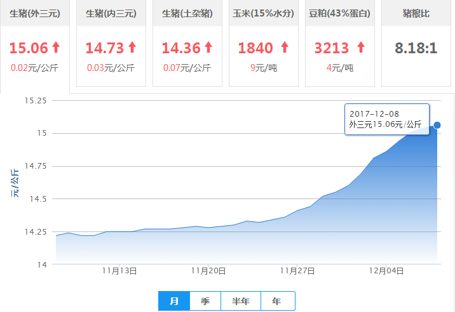Select the 猪粮比 ratio card
Image resolution: width=455 pixels, height=312 pixels.
coord(416,44)
